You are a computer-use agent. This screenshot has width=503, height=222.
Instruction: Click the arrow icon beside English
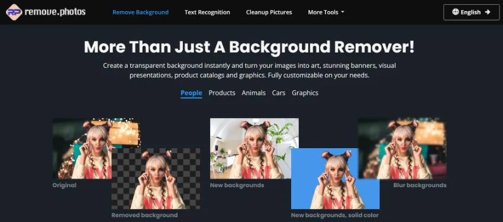(x=488, y=12)
